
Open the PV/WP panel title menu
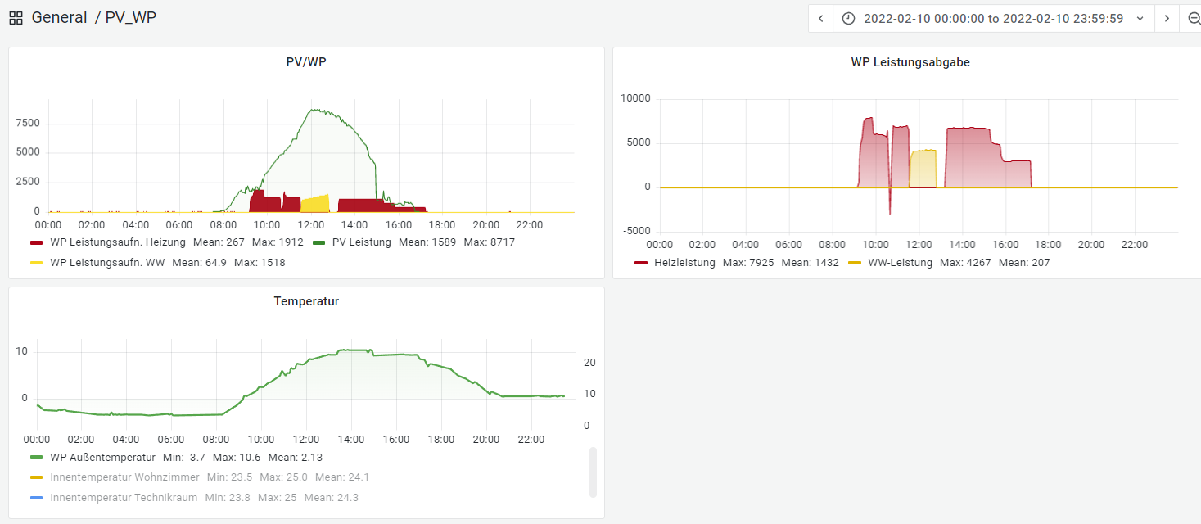[x=306, y=61]
